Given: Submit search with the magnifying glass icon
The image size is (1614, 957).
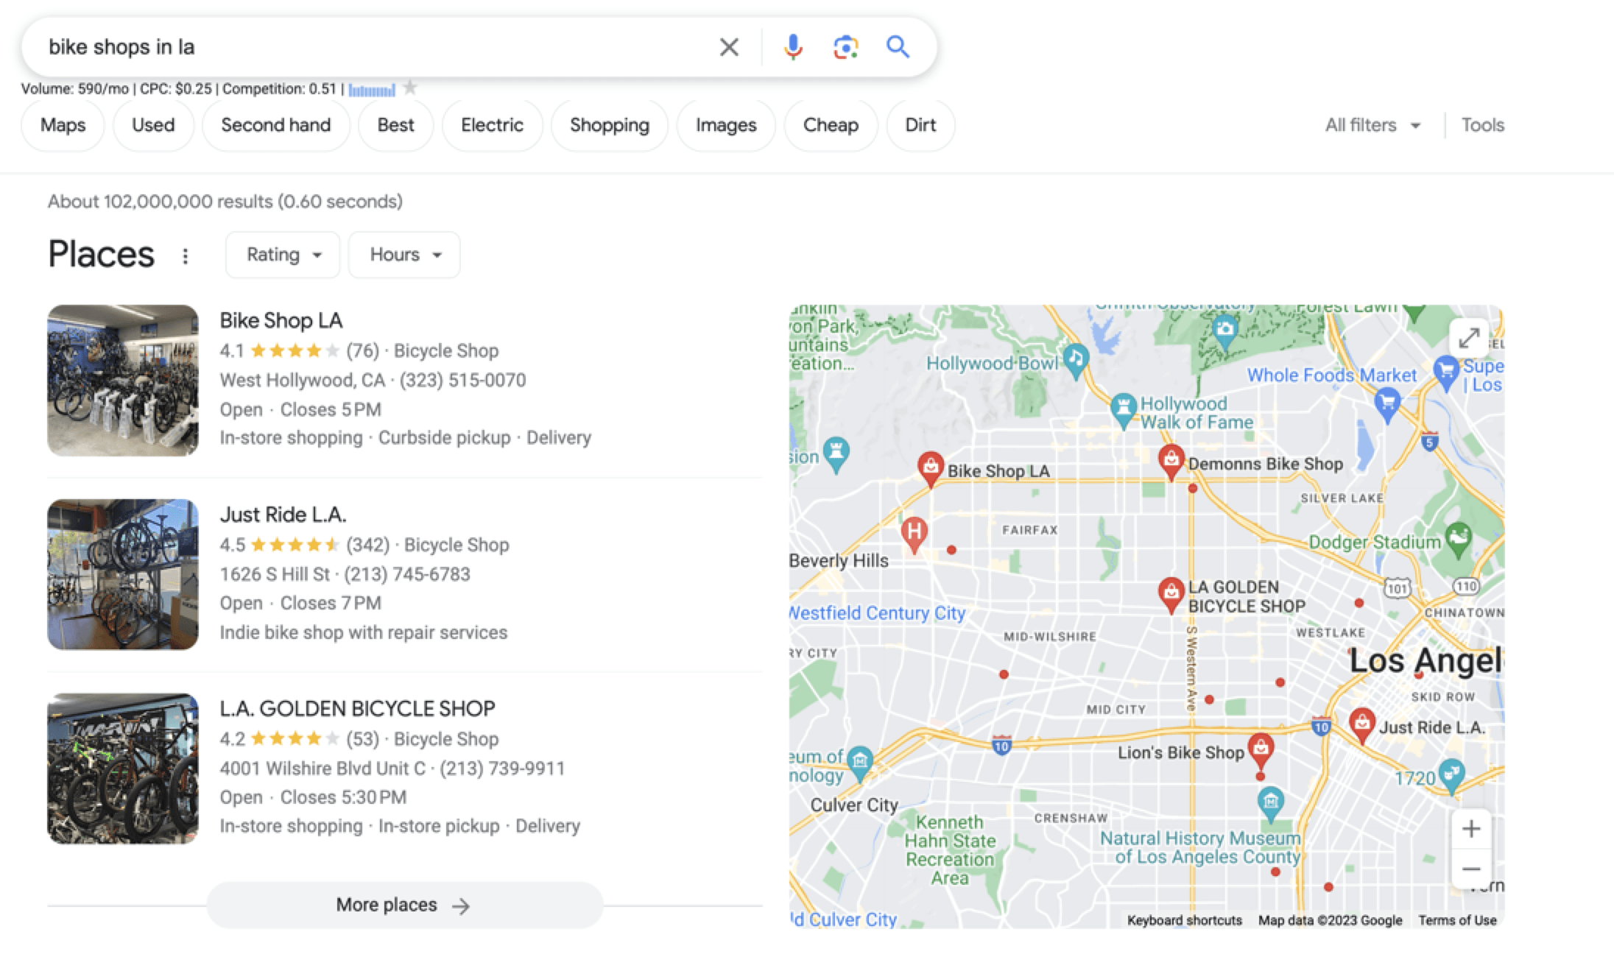Looking at the screenshot, I should [898, 47].
